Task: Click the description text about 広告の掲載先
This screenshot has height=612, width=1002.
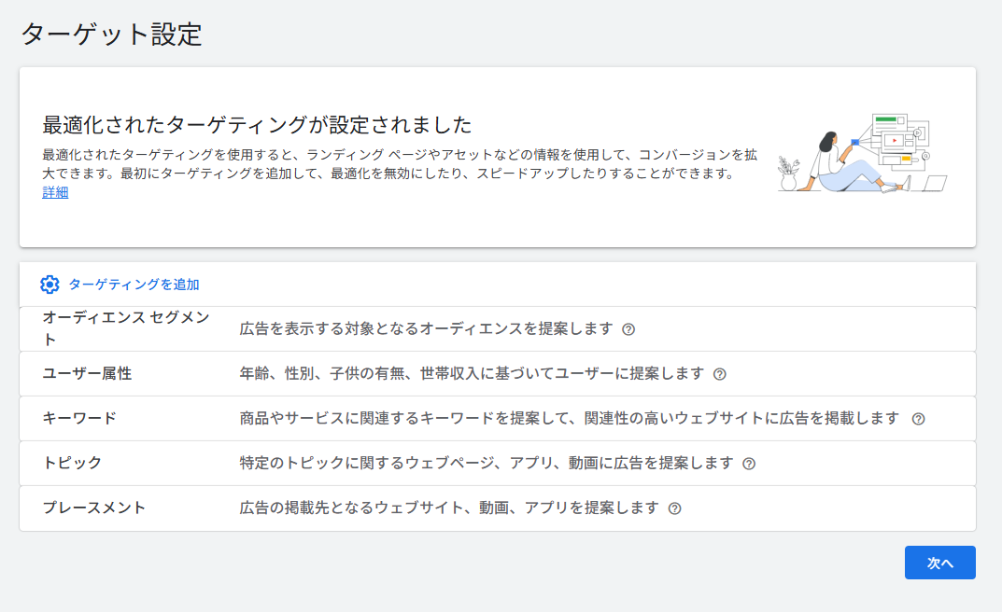Action: pyautogui.click(x=449, y=508)
